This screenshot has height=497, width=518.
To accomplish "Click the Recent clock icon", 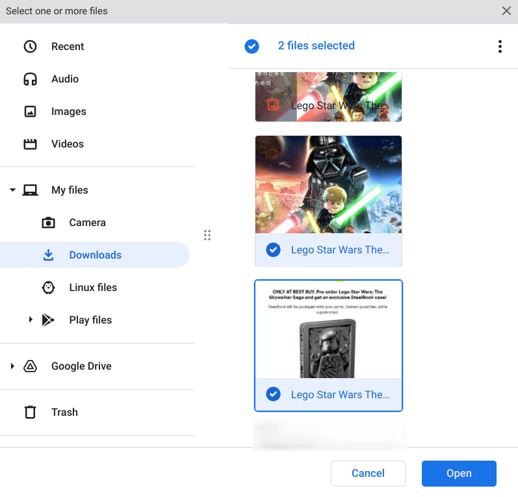I will coord(30,47).
